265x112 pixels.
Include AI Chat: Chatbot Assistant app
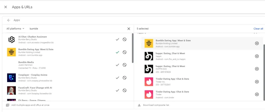click(x=118, y=39)
